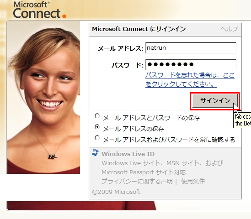
Task: Click the orange dot in the Connect logo
Action: pos(64,16)
